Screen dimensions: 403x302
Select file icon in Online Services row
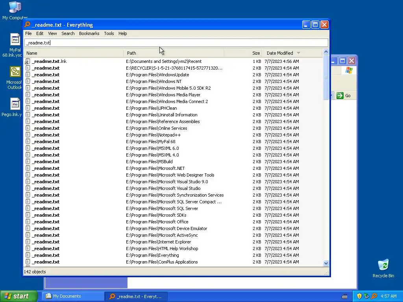[28, 128]
